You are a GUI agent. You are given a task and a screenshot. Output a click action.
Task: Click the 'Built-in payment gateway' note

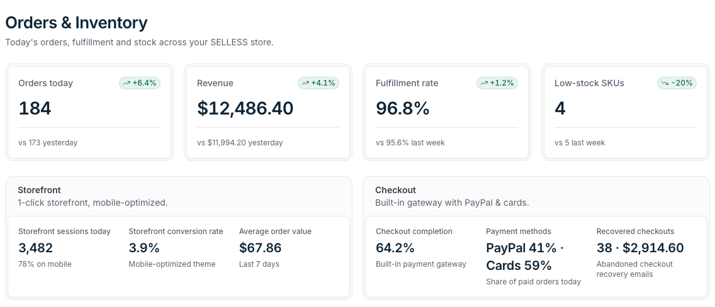click(x=421, y=264)
